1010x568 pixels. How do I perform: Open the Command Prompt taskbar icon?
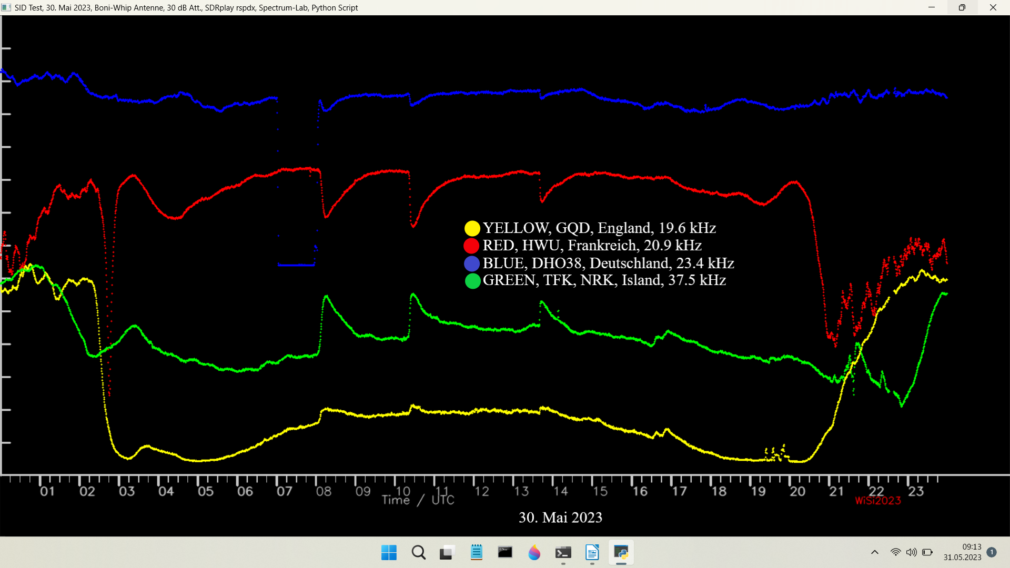pyautogui.click(x=505, y=552)
